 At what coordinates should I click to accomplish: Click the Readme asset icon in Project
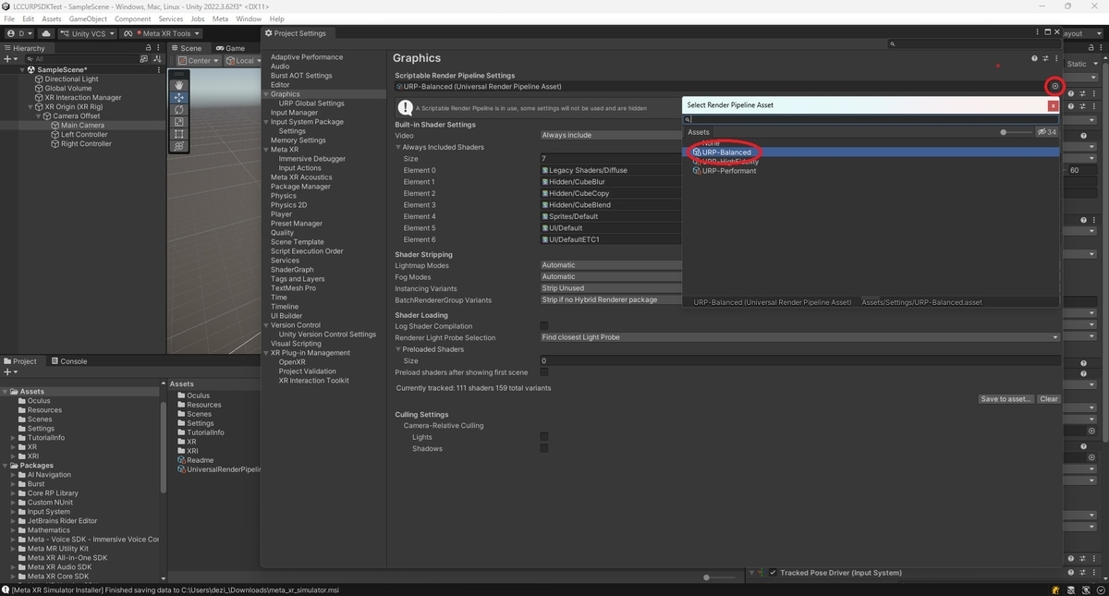pyautogui.click(x=181, y=460)
